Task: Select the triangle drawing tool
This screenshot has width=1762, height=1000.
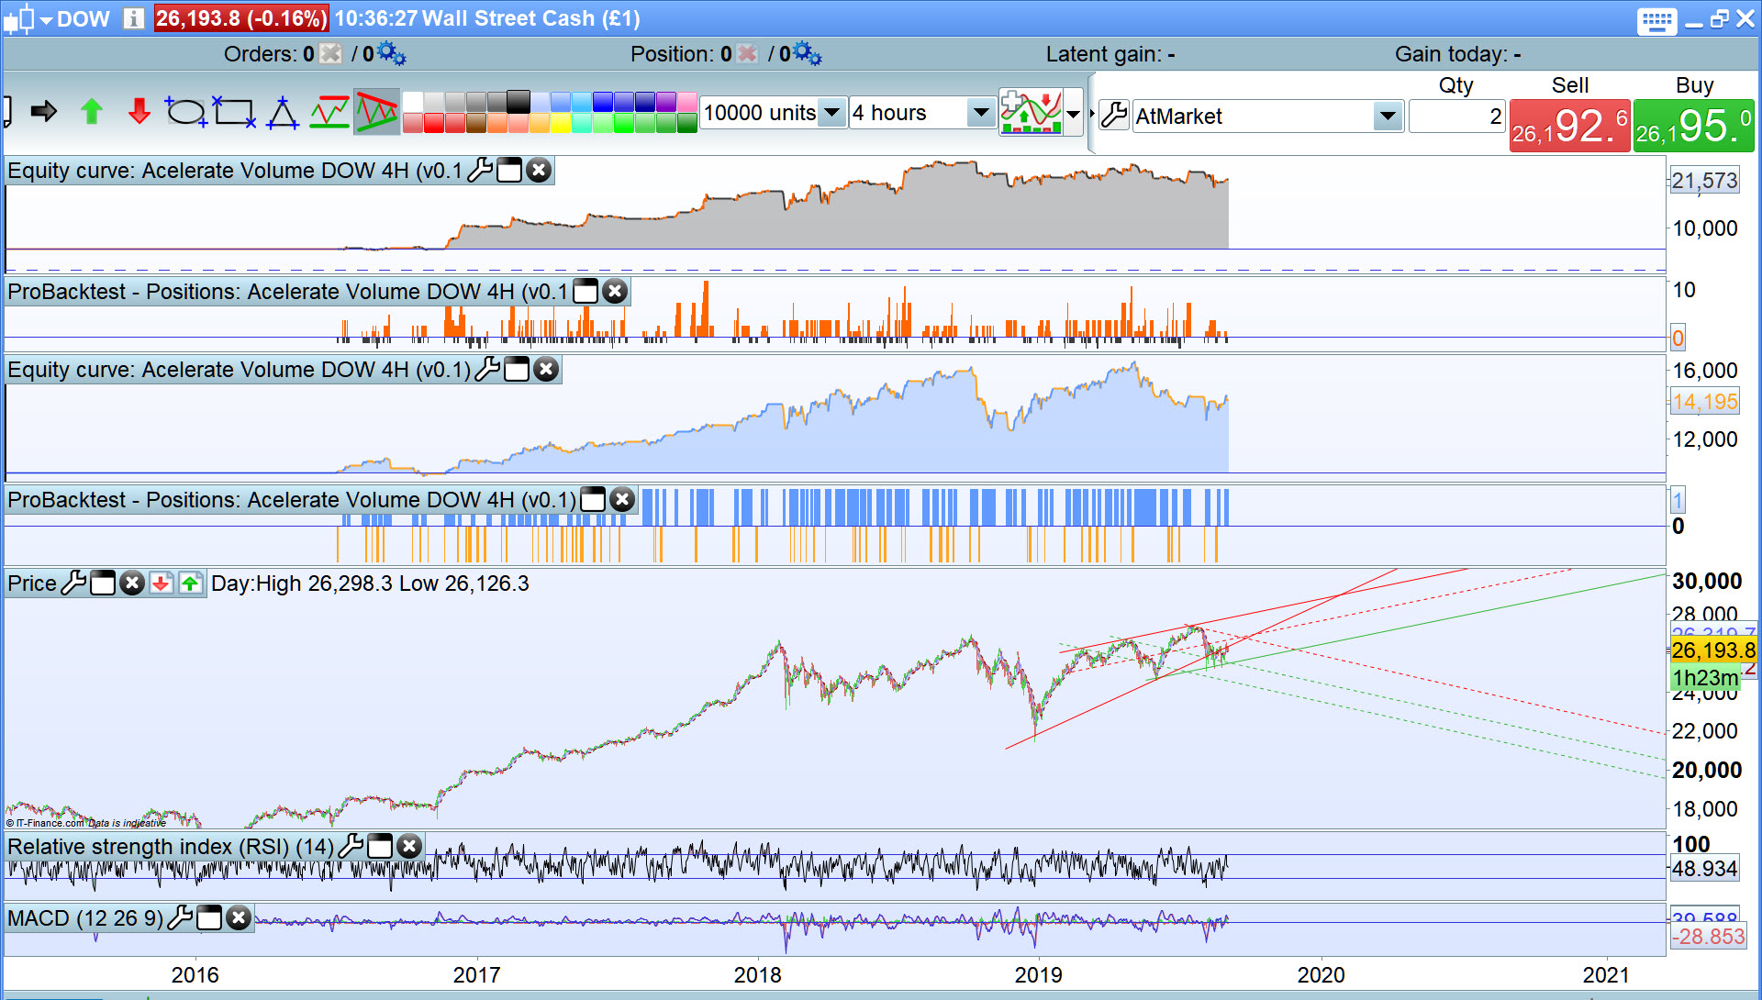Action: pyautogui.click(x=282, y=113)
